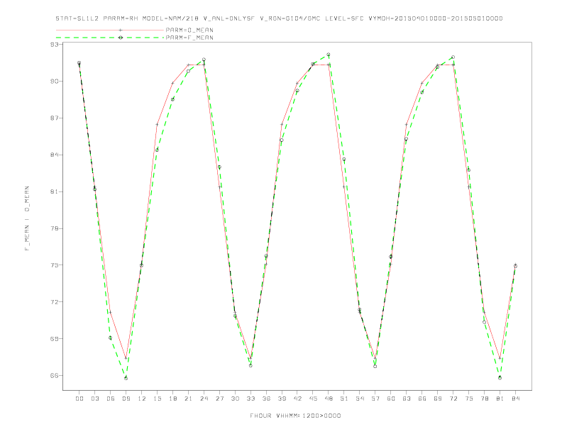Select the VYMDH date range in title
562x434 pixels.
click(x=436, y=18)
